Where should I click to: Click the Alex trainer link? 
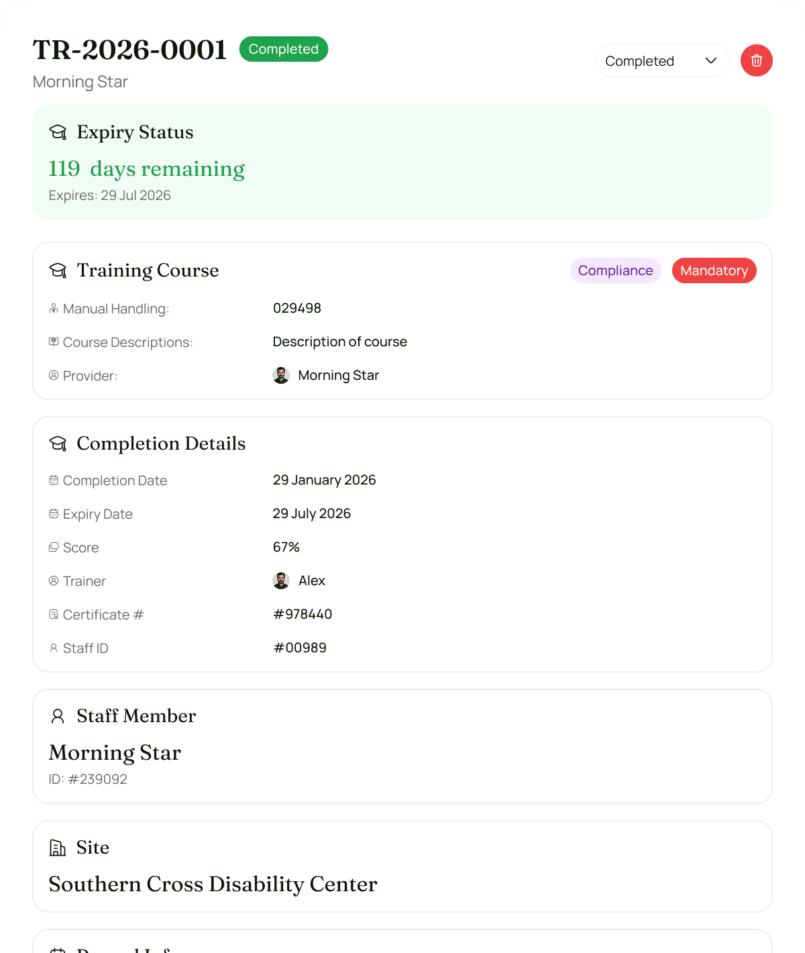311,580
